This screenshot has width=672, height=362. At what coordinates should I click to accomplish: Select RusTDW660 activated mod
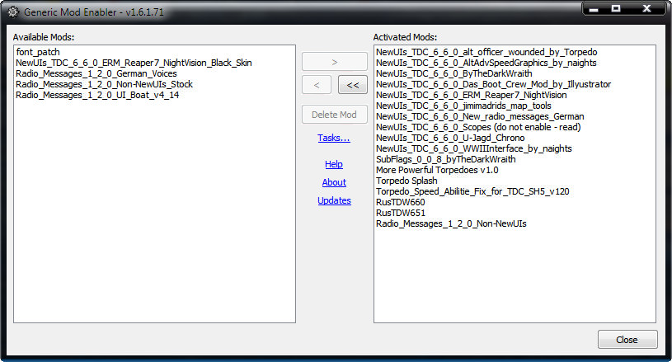(x=400, y=202)
